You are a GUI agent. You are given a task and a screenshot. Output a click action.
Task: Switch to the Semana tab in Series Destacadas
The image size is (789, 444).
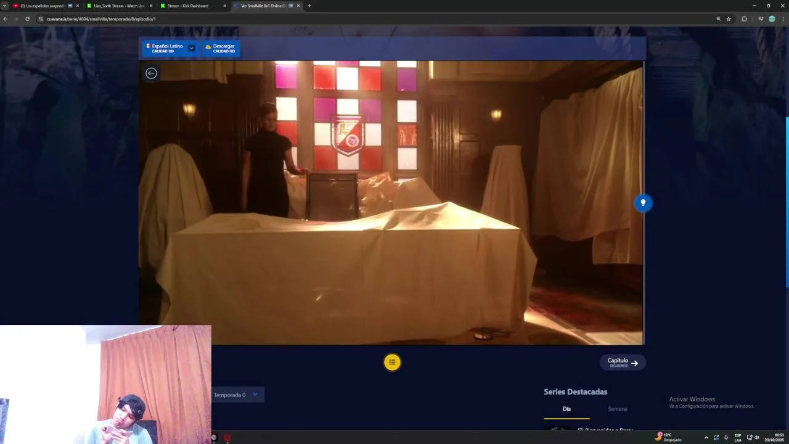pyautogui.click(x=617, y=409)
